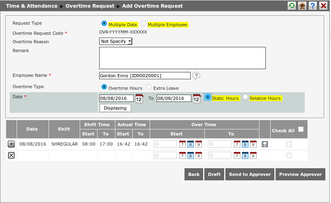Click the SHREGULAR shift cell
The width and height of the screenshot is (331, 203).
click(x=65, y=144)
